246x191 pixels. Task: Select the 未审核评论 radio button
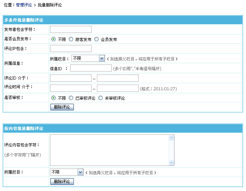coord(100,98)
